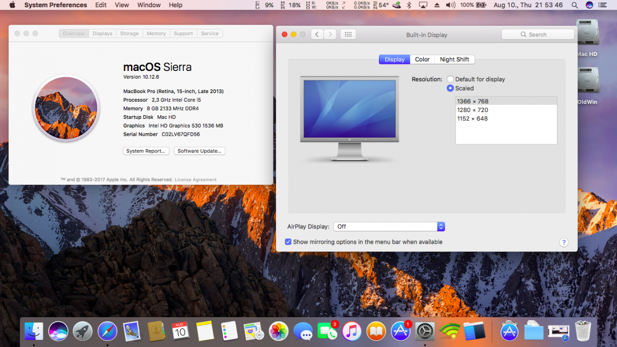Click the display preview monitor thumbnail

point(350,118)
